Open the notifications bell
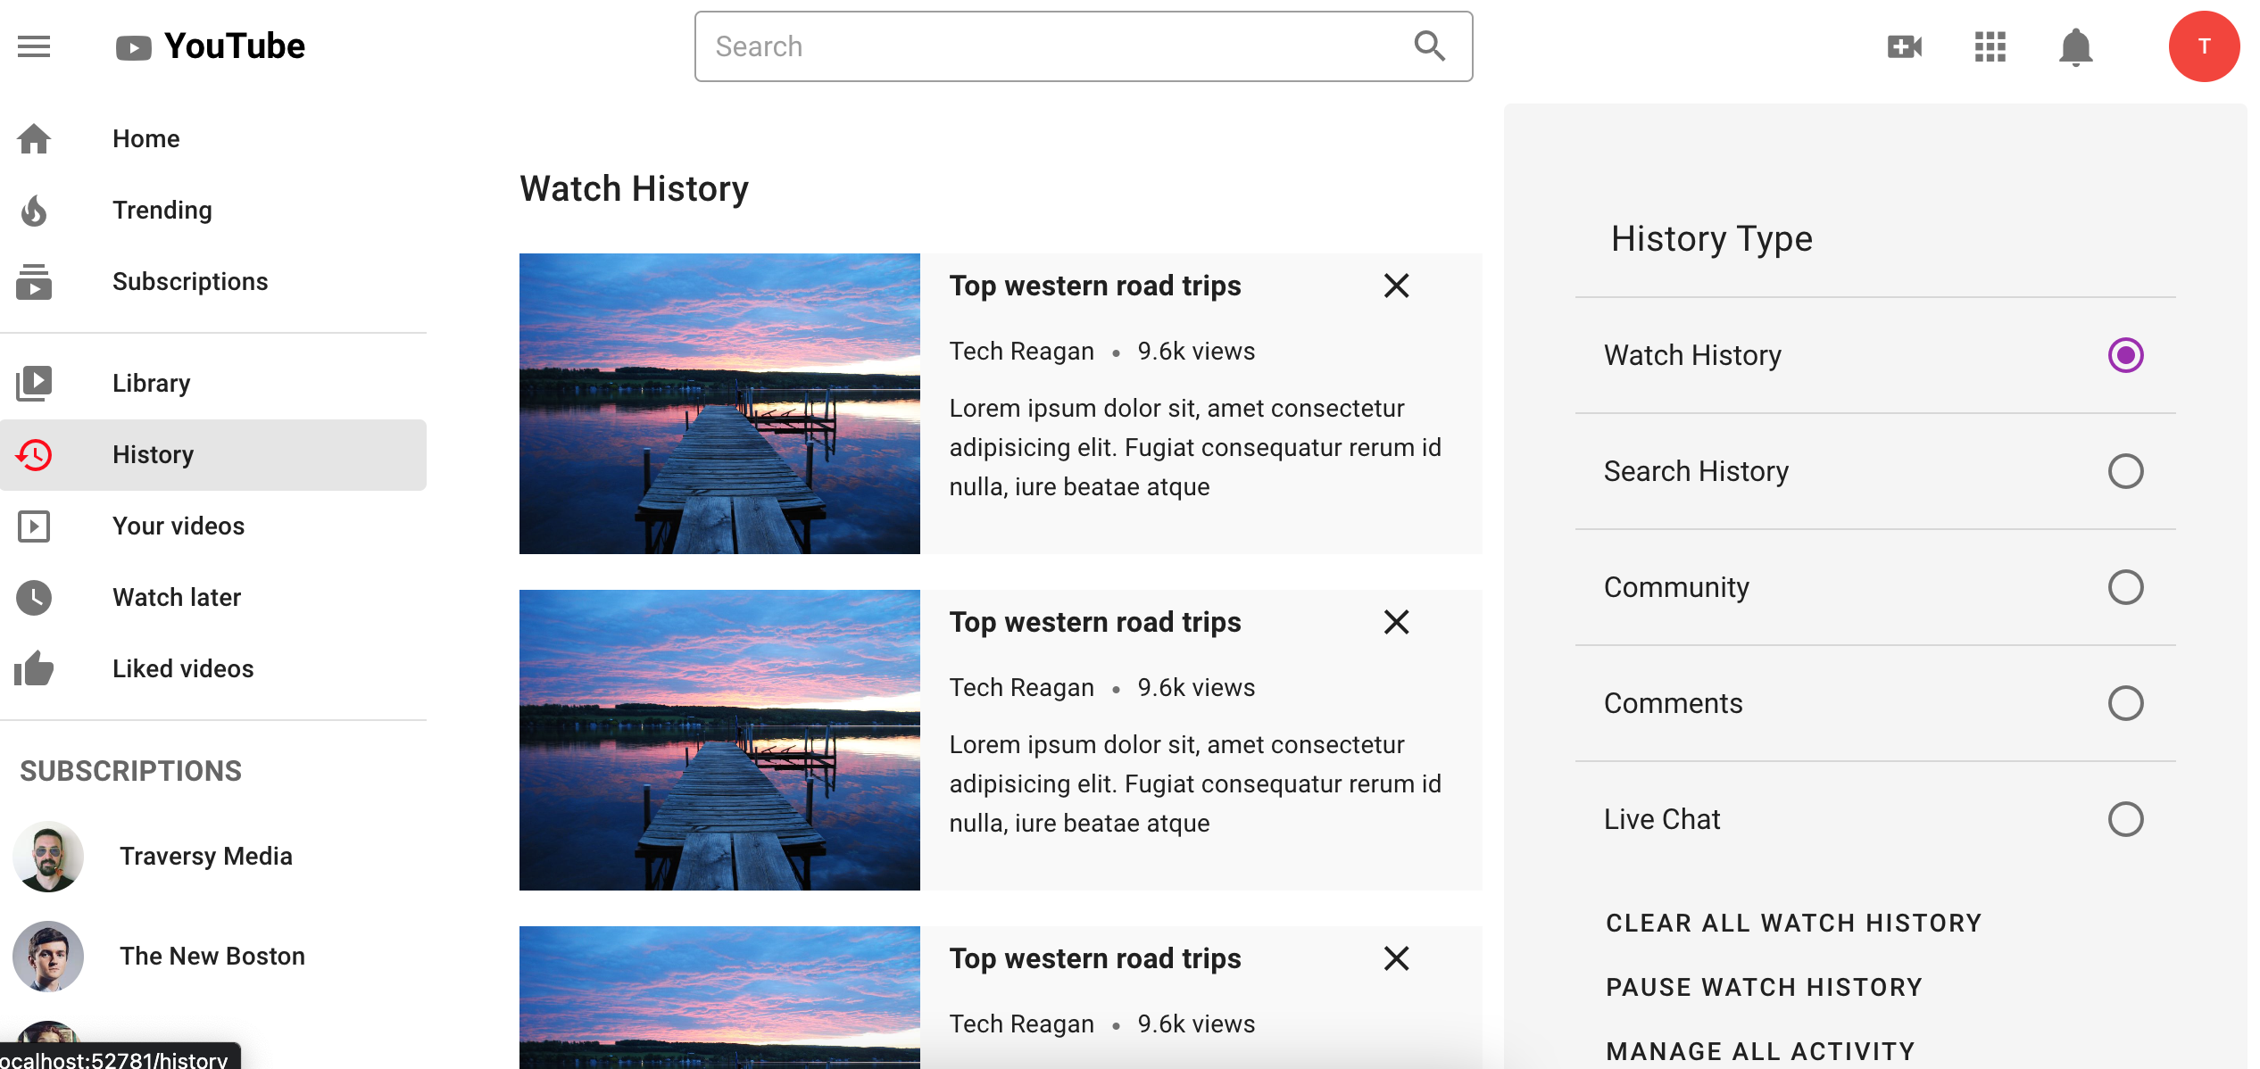The height and width of the screenshot is (1069, 2260). coord(2075,46)
